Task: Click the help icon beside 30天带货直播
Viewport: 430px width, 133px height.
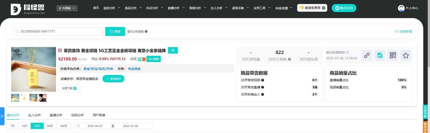Action: tap(263, 87)
